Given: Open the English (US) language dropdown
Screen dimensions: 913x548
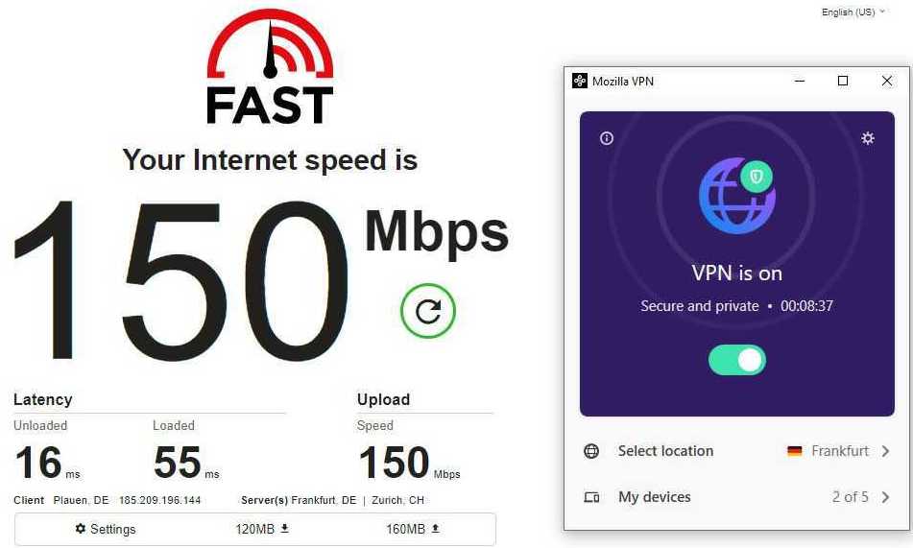Looking at the screenshot, I should pyautogui.click(x=853, y=12).
